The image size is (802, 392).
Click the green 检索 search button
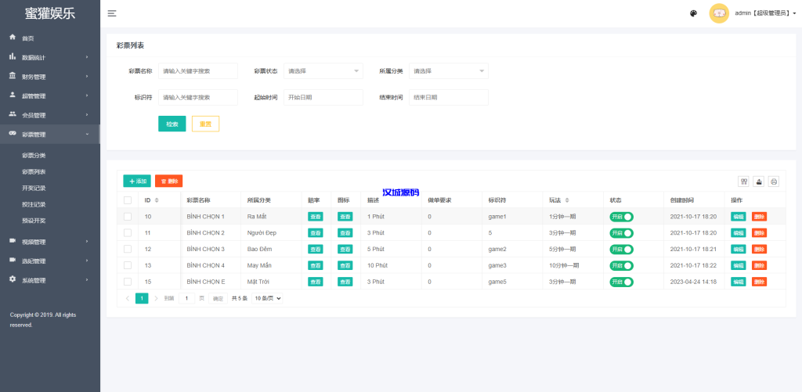pos(172,124)
